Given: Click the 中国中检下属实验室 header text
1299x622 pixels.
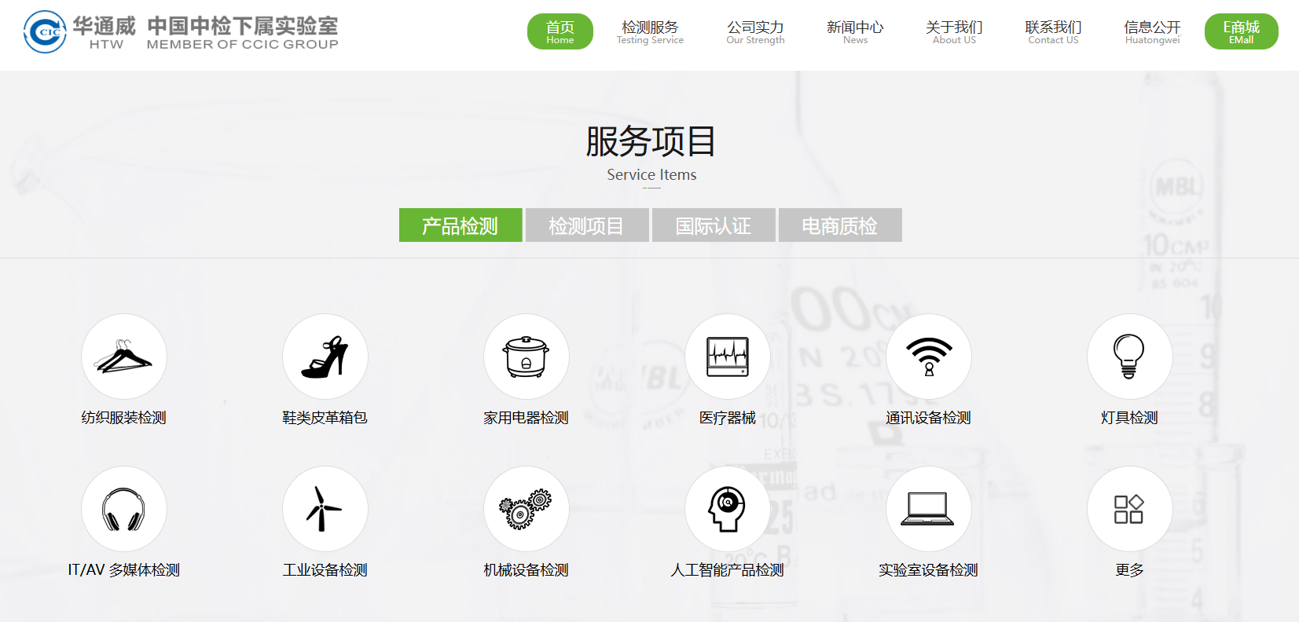Looking at the screenshot, I should [243, 26].
